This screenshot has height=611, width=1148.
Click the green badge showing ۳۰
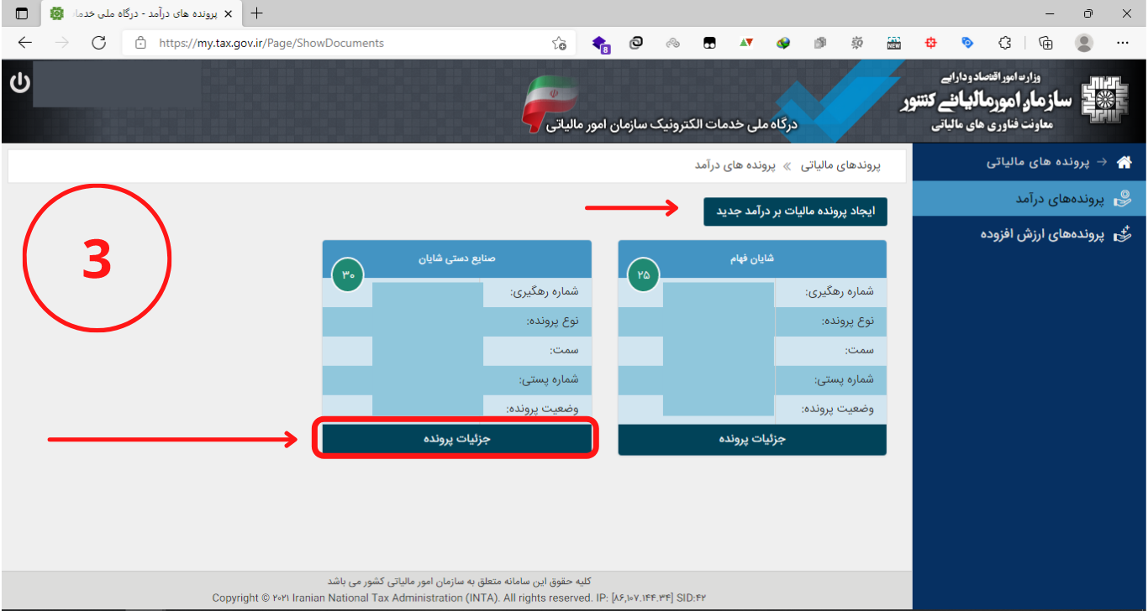348,275
